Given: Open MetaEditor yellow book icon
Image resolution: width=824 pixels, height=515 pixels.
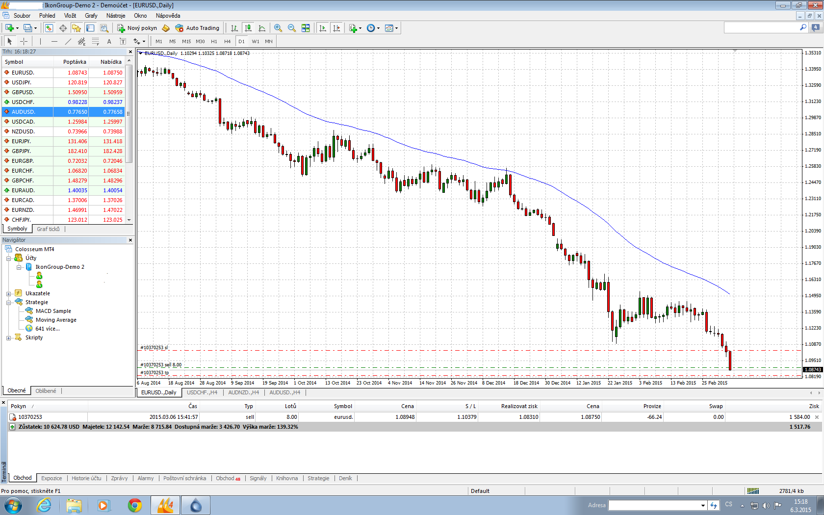Looking at the screenshot, I should 166,28.
